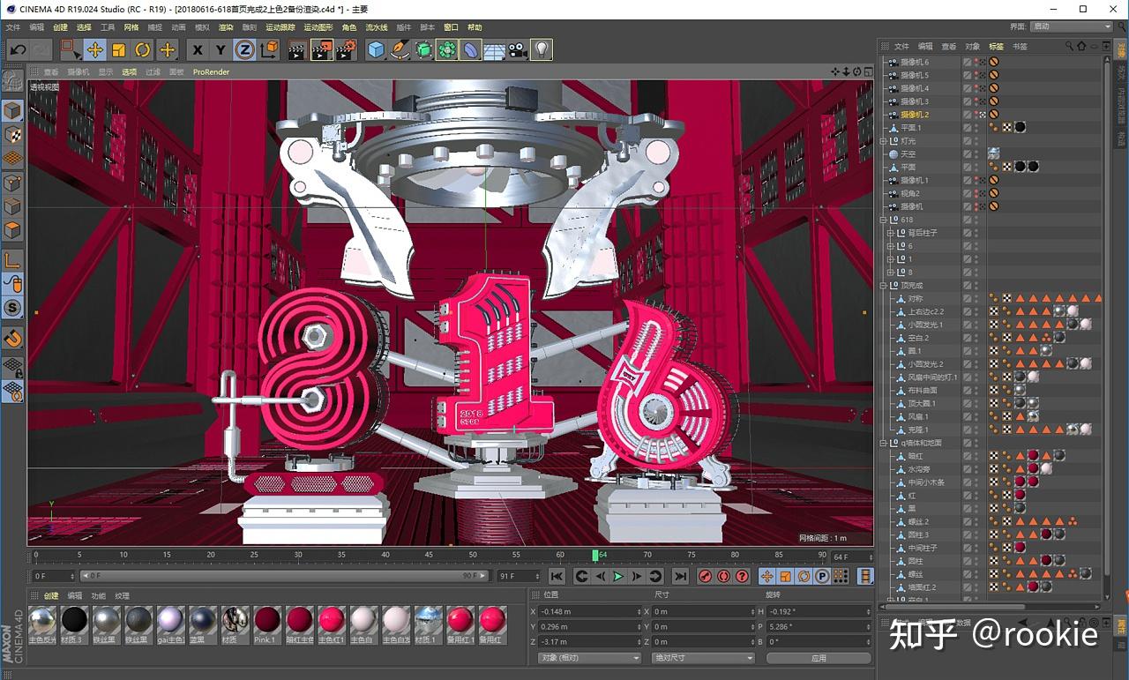This screenshot has height=680, width=1129.
Task: Toggle the X axis lock
Action: 198,50
